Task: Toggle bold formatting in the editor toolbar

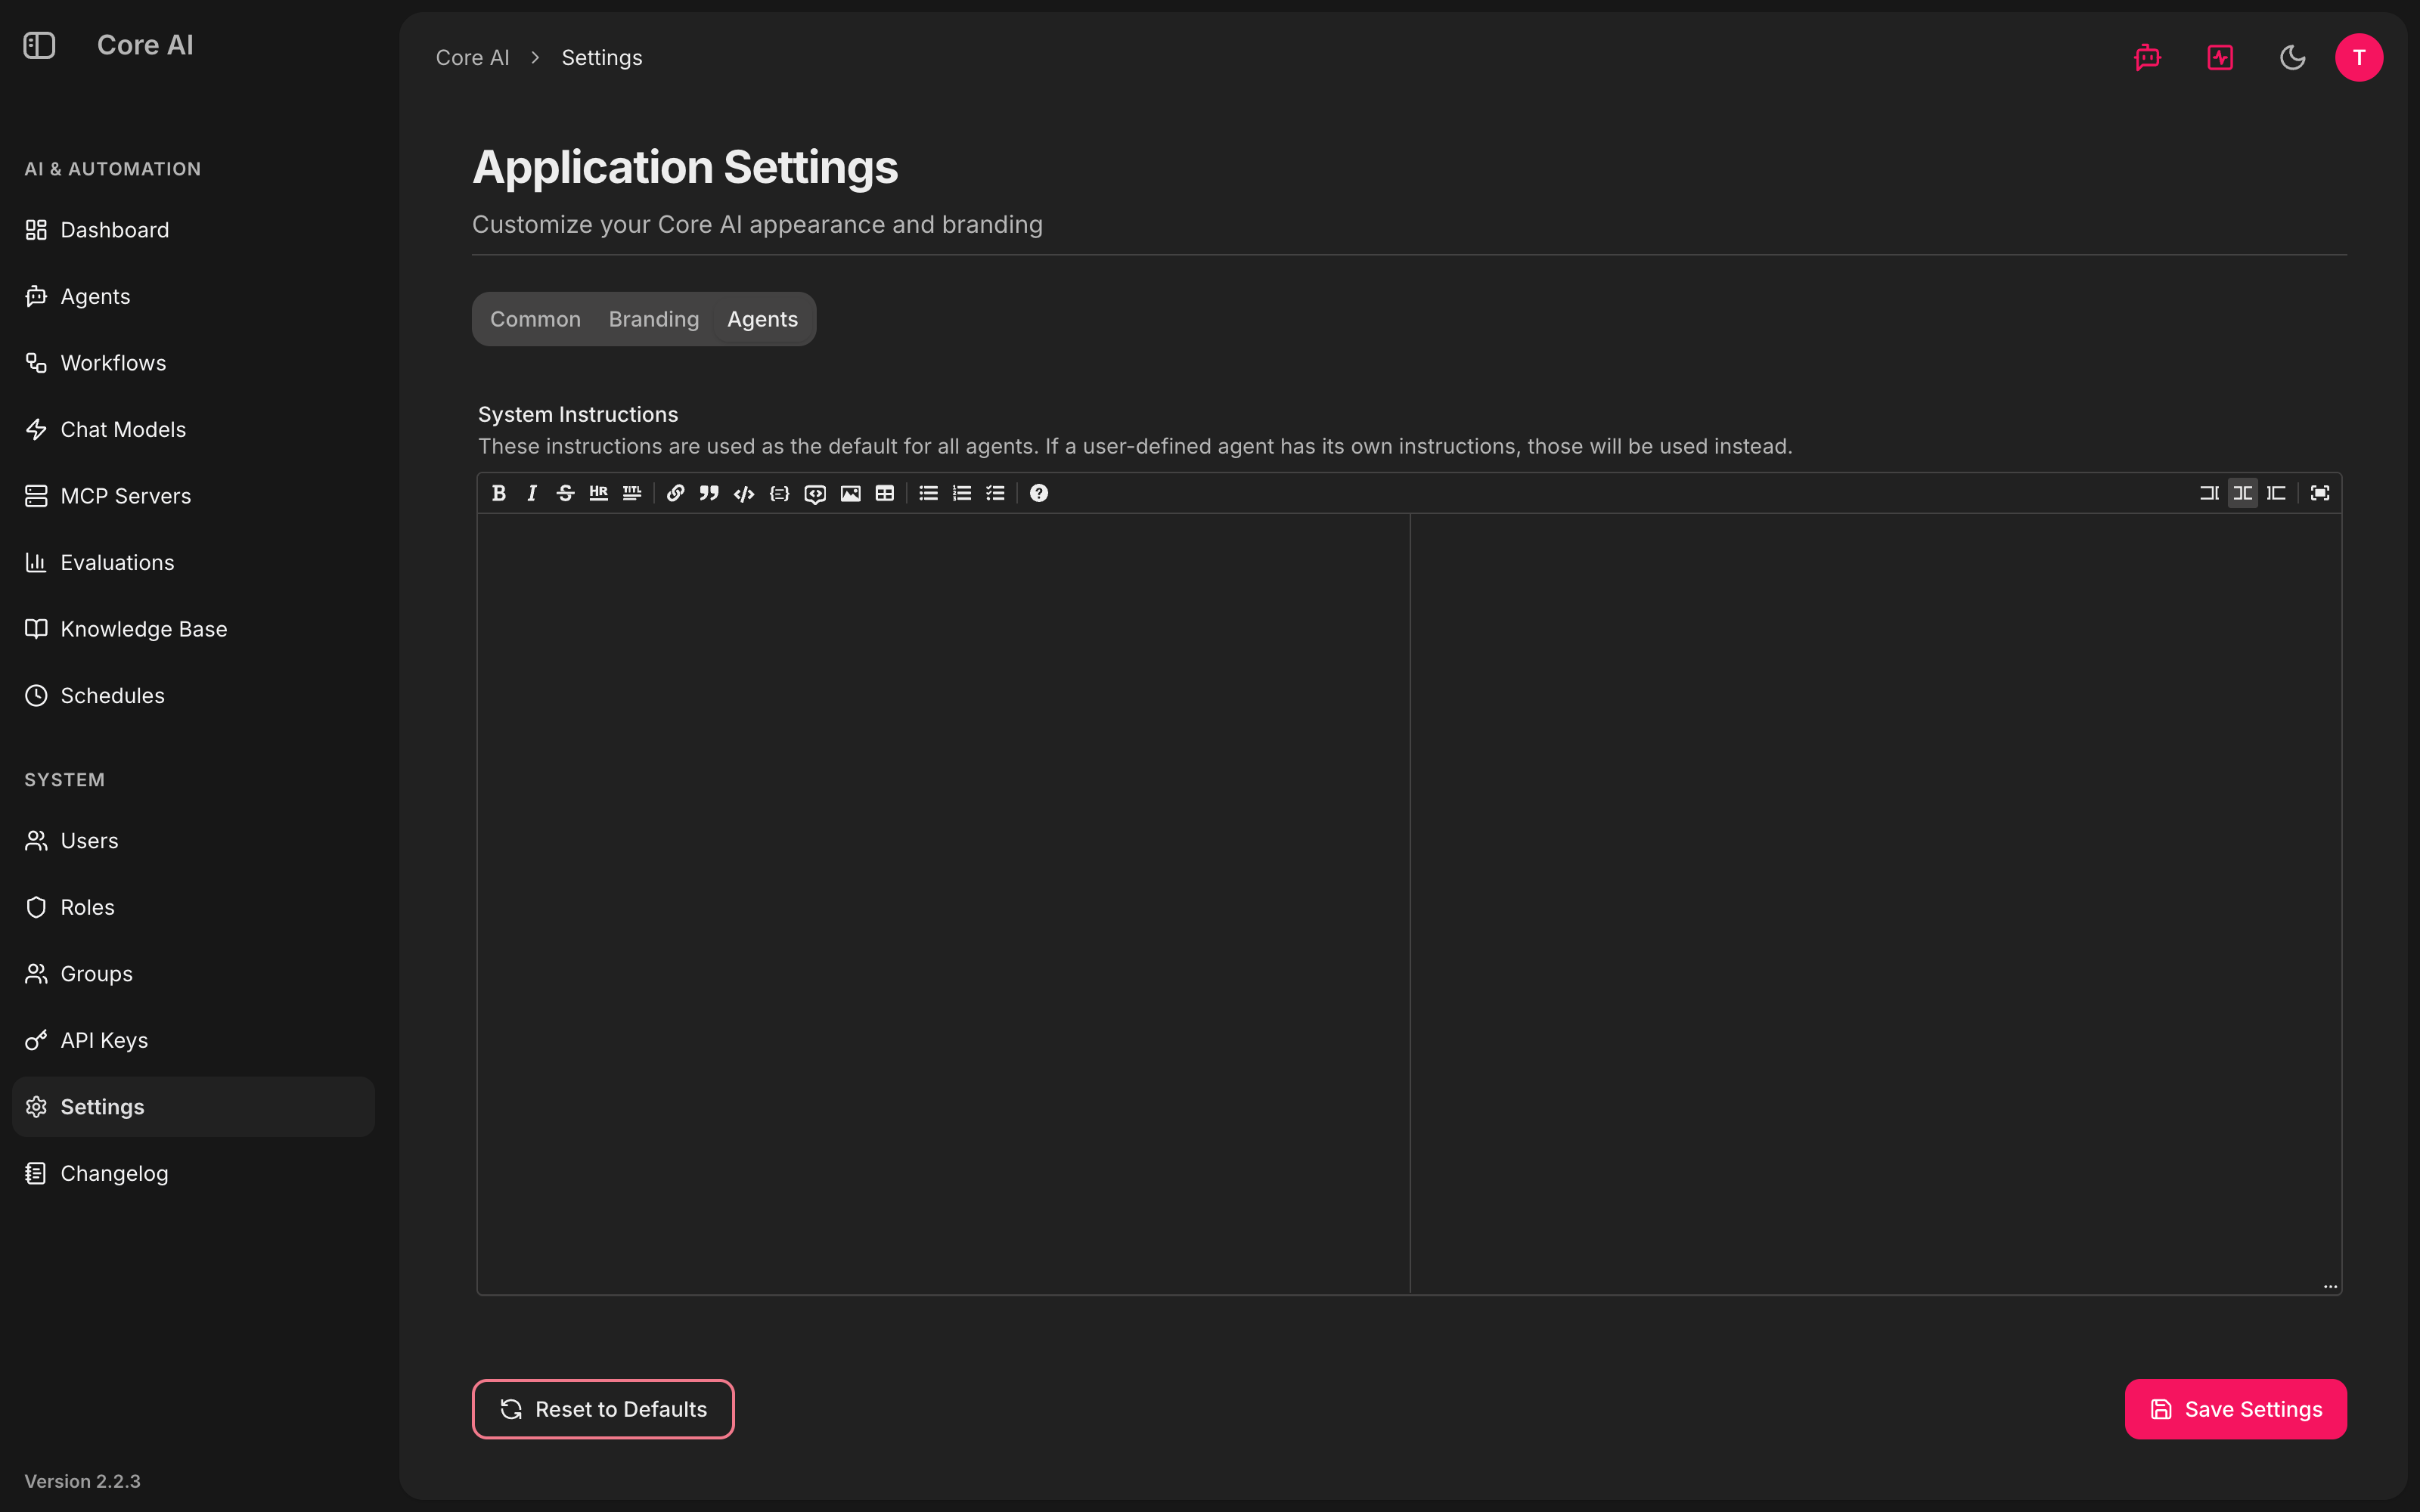Action: click(499, 493)
